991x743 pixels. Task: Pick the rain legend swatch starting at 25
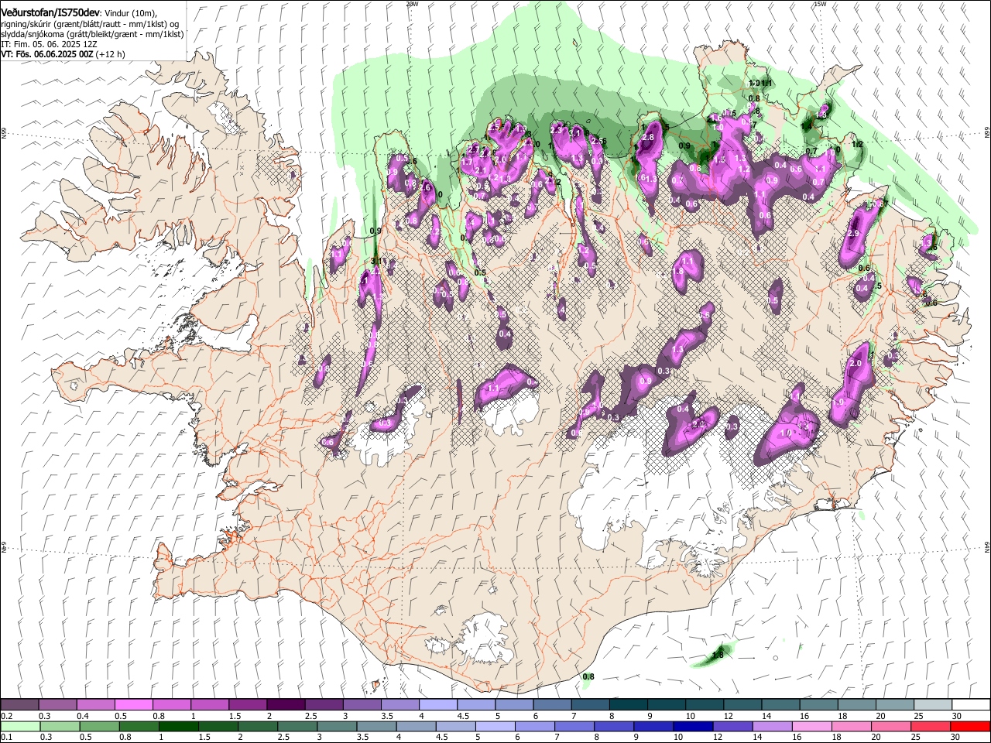pyautogui.click(x=931, y=726)
